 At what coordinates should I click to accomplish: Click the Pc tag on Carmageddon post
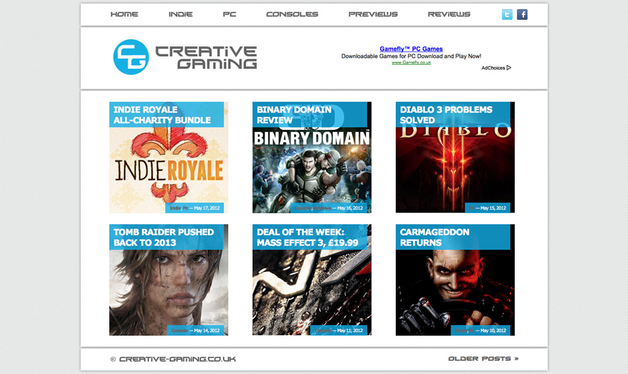pos(472,330)
